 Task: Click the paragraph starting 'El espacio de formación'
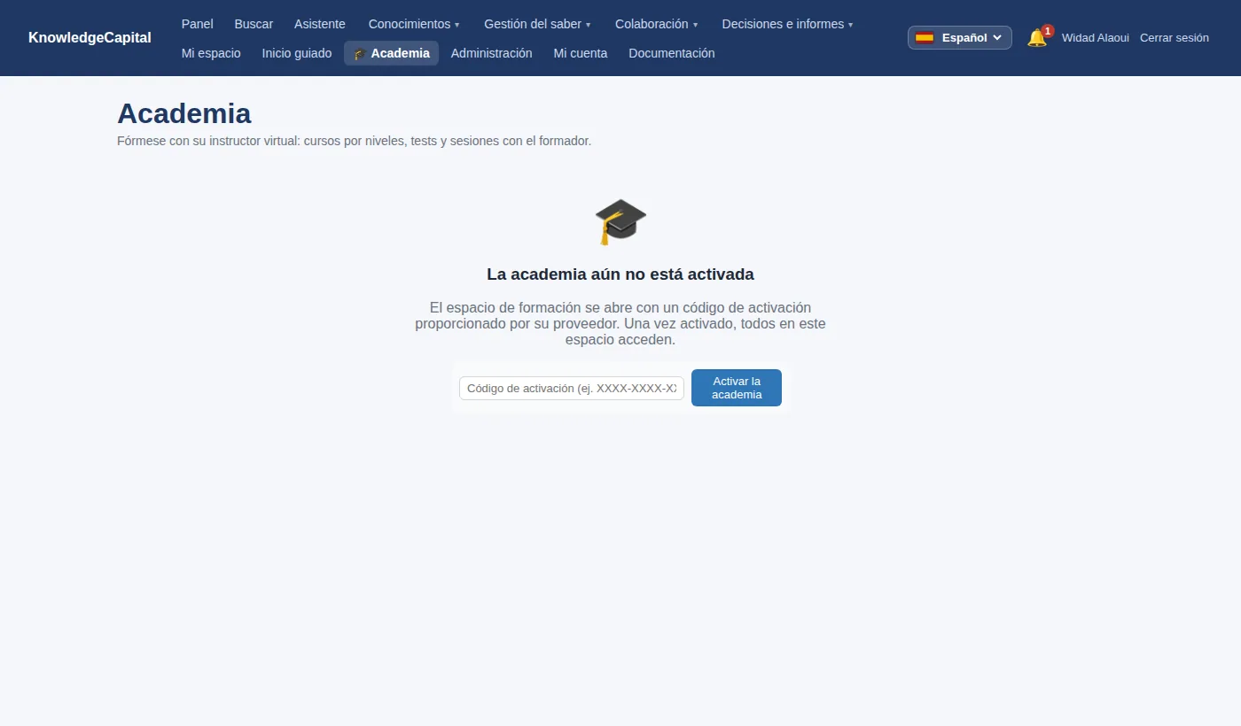(x=620, y=324)
